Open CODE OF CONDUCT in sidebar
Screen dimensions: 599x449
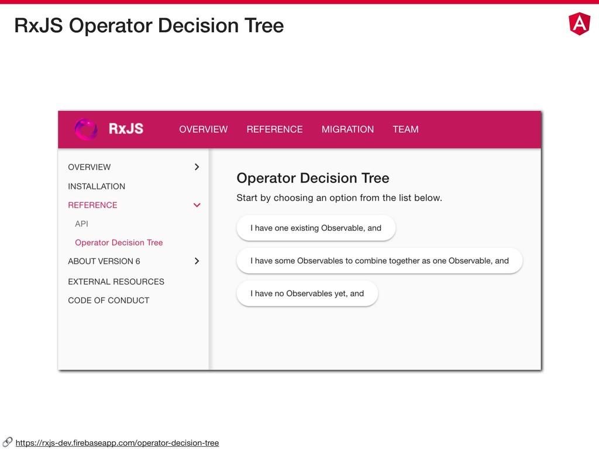(x=108, y=301)
